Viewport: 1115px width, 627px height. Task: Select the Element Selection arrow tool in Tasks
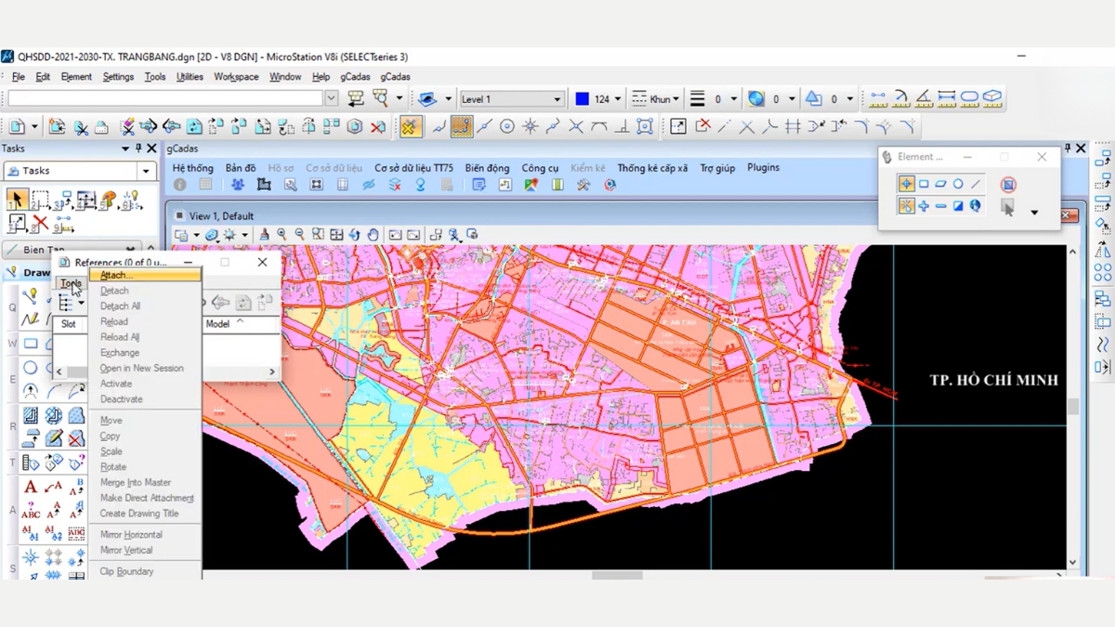click(x=17, y=200)
